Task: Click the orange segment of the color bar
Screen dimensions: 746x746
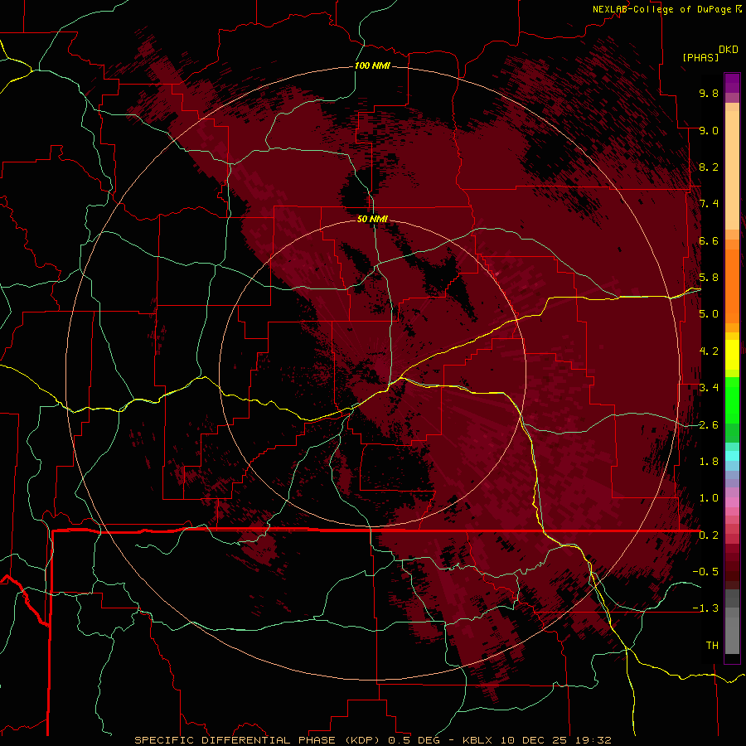Action: pyautogui.click(x=732, y=285)
